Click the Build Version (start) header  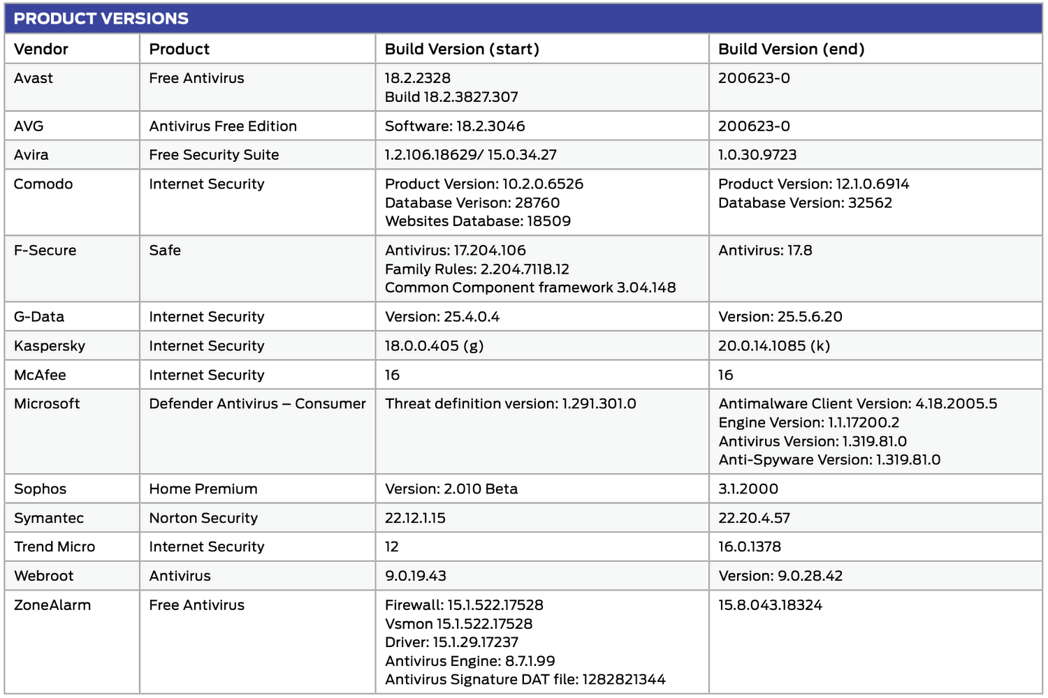coord(462,49)
